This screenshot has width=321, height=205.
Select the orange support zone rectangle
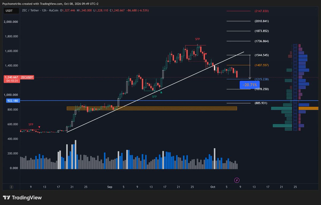[x=152, y=108]
